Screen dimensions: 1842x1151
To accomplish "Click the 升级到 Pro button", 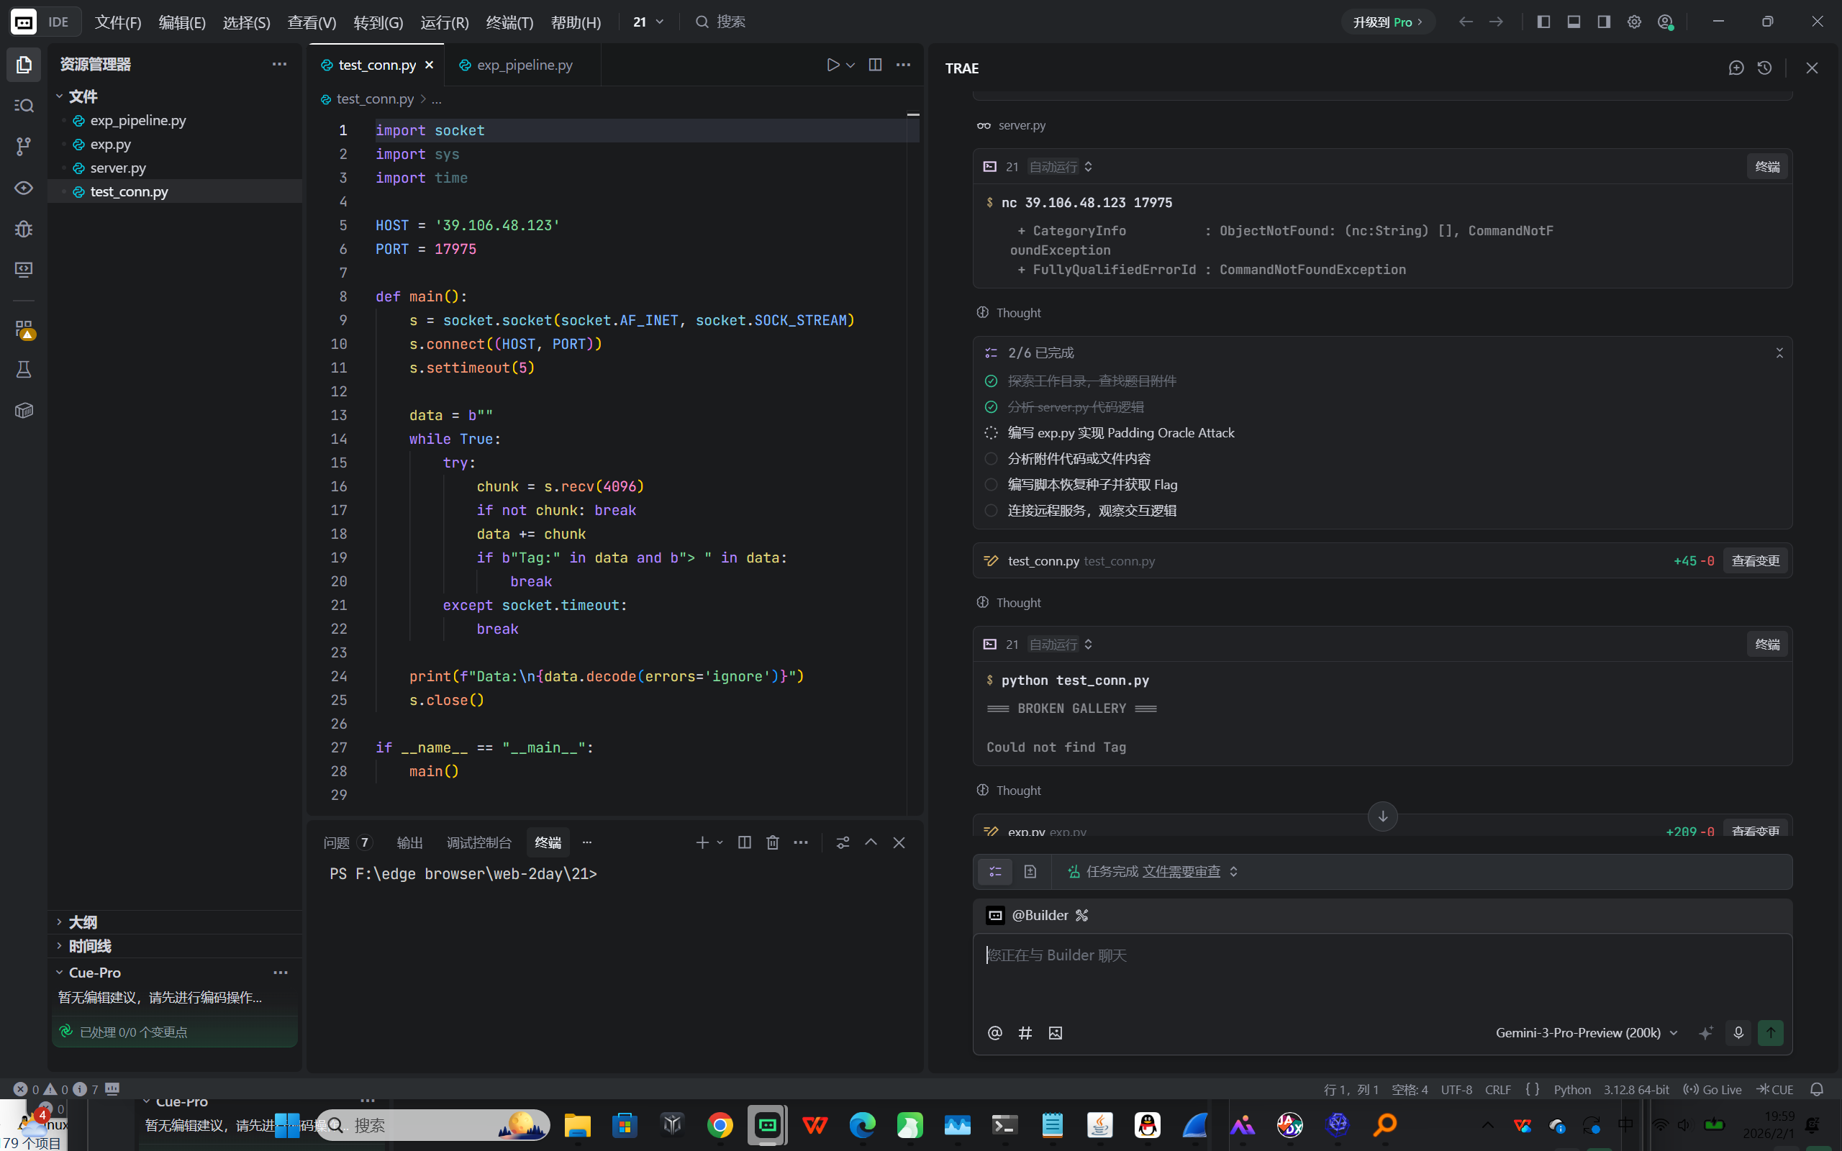I will point(1387,22).
